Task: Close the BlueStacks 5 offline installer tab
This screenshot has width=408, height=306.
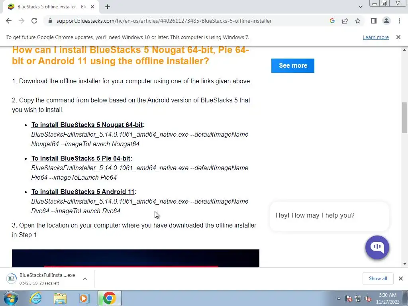Action: (x=92, y=7)
